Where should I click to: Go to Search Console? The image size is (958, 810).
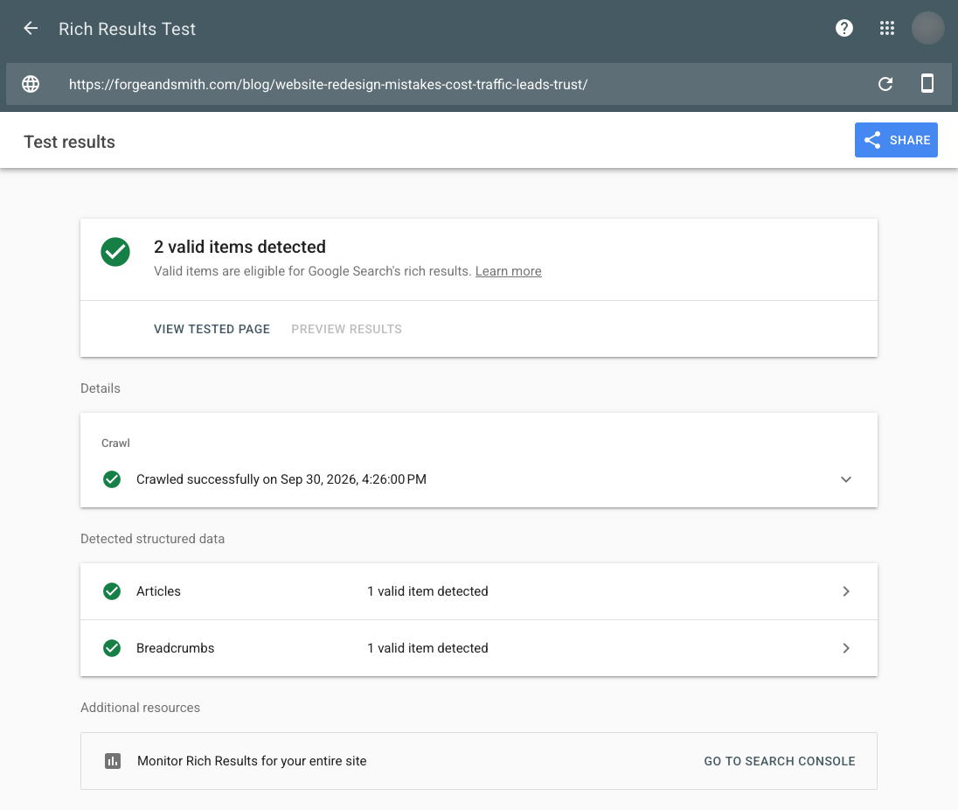click(779, 761)
